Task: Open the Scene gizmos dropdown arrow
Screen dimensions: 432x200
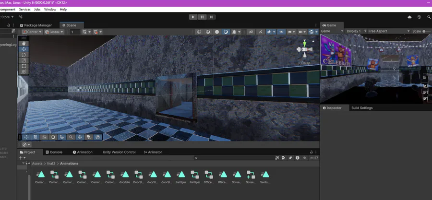Action: [317, 32]
